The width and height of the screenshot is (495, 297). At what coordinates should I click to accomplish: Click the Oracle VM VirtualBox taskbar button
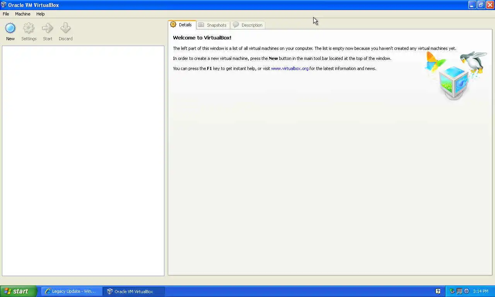point(134,291)
